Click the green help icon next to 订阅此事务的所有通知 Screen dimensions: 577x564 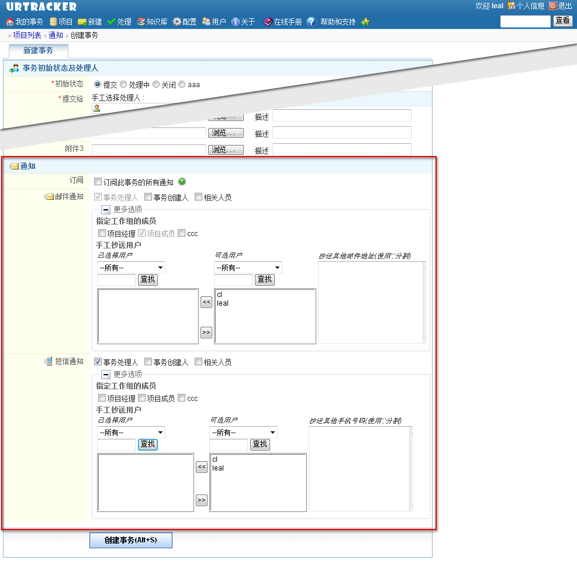click(182, 181)
